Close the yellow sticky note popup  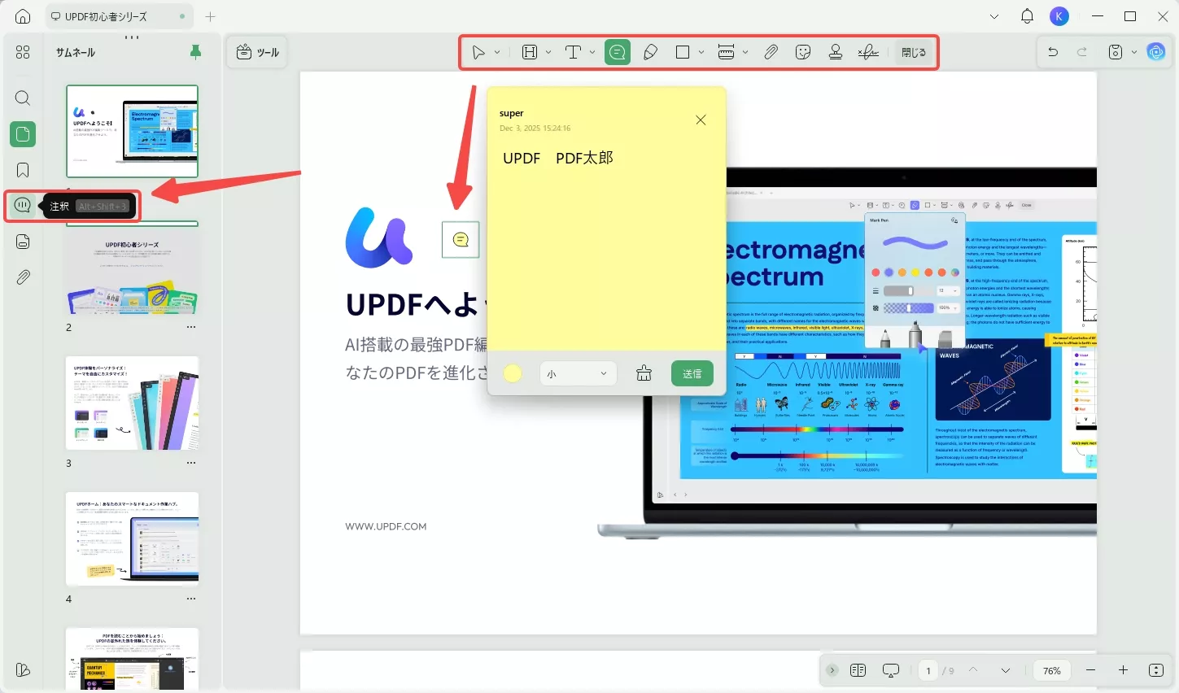click(x=701, y=120)
